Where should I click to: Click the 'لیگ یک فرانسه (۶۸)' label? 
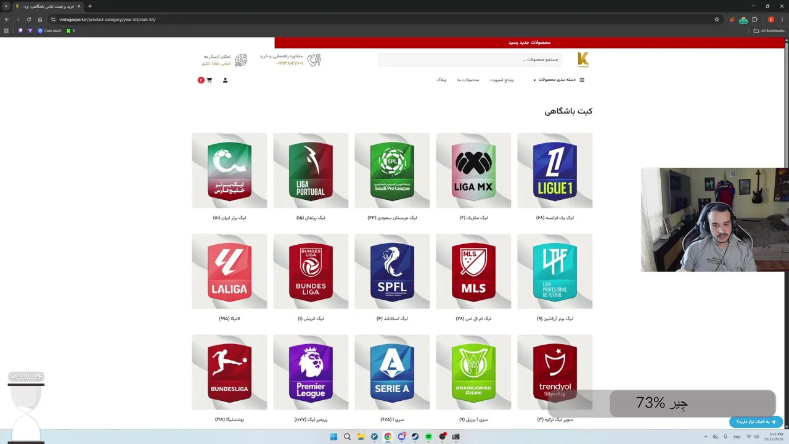point(555,218)
